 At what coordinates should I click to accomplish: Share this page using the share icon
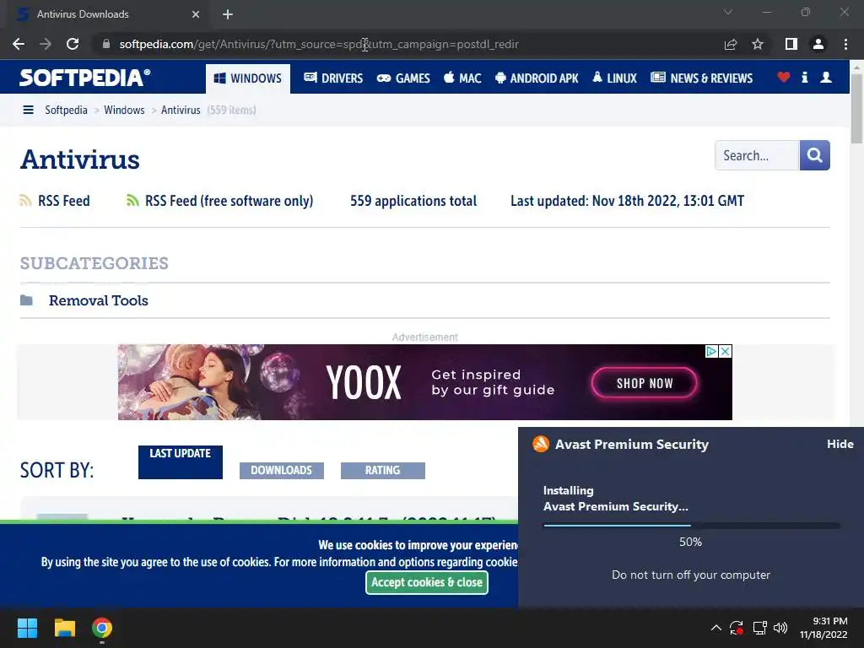tap(731, 44)
